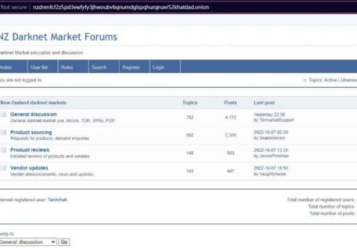The width and height of the screenshot is (357, 248).
Task: Click the NZ Darknet Market Forums title
Action: (58, 37)
